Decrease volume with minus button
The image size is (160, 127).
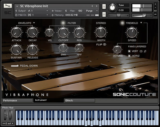click(x=133, y=16)
